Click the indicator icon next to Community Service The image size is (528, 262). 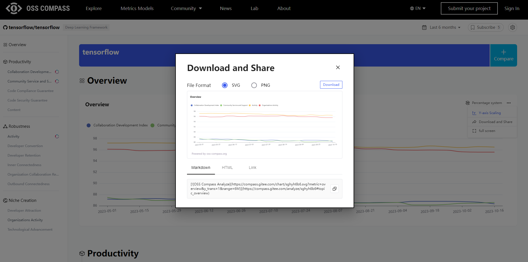point(57,81)
